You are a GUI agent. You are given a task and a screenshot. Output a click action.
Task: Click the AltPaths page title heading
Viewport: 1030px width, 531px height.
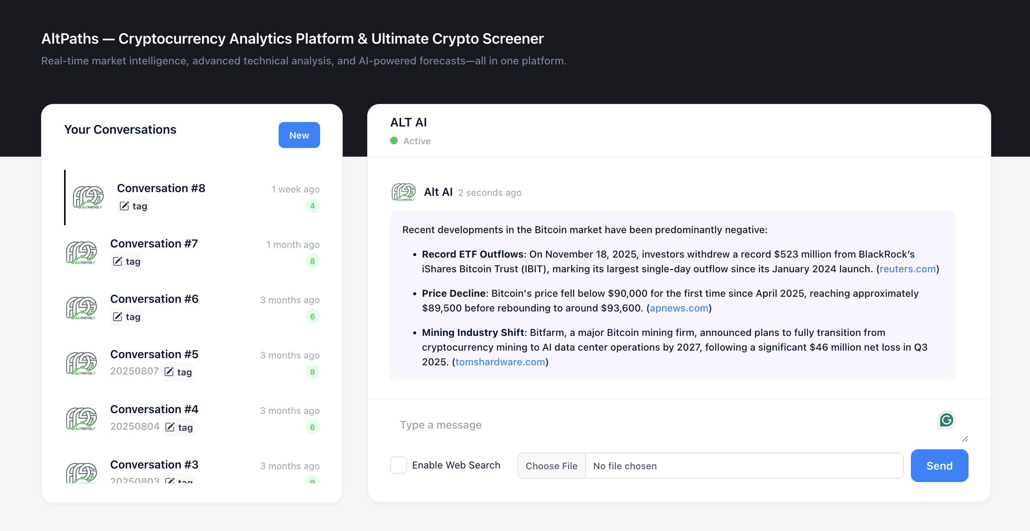point(293,39)
